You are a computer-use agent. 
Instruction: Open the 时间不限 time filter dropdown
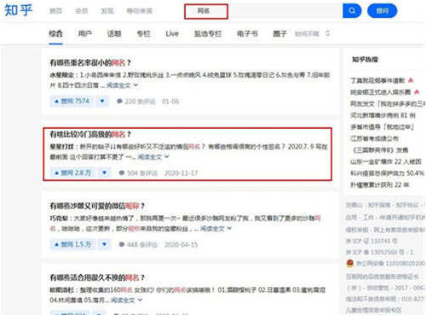click(x=312, y=33)
